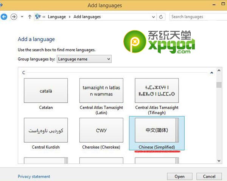Click the Back navigation arrow
The width and height of the screenshot is (227, 181).
point(4,17)
